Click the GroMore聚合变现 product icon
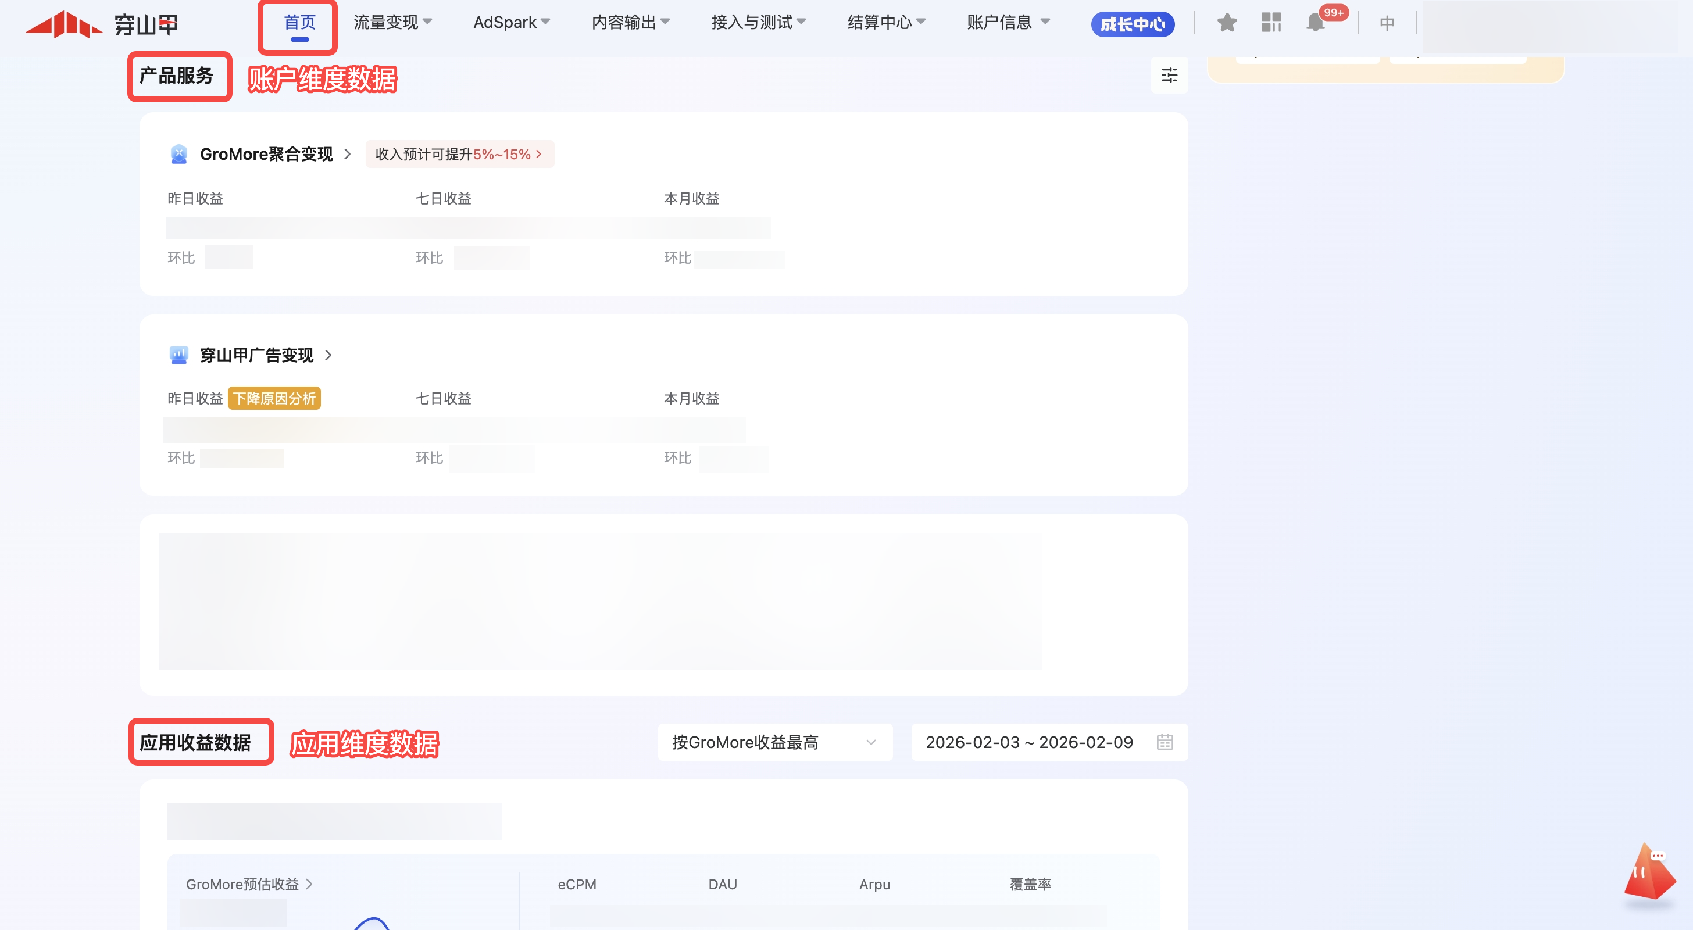1693x930 pixels. point(178,155)
